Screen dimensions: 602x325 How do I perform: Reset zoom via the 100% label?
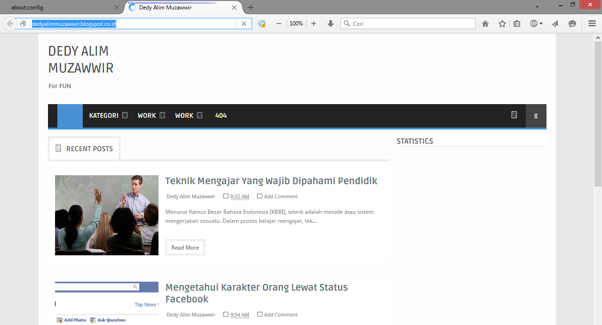296,24
